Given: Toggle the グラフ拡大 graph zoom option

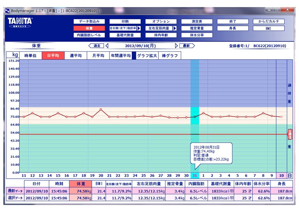Looking at the screenshot, I should pos(147,56).
